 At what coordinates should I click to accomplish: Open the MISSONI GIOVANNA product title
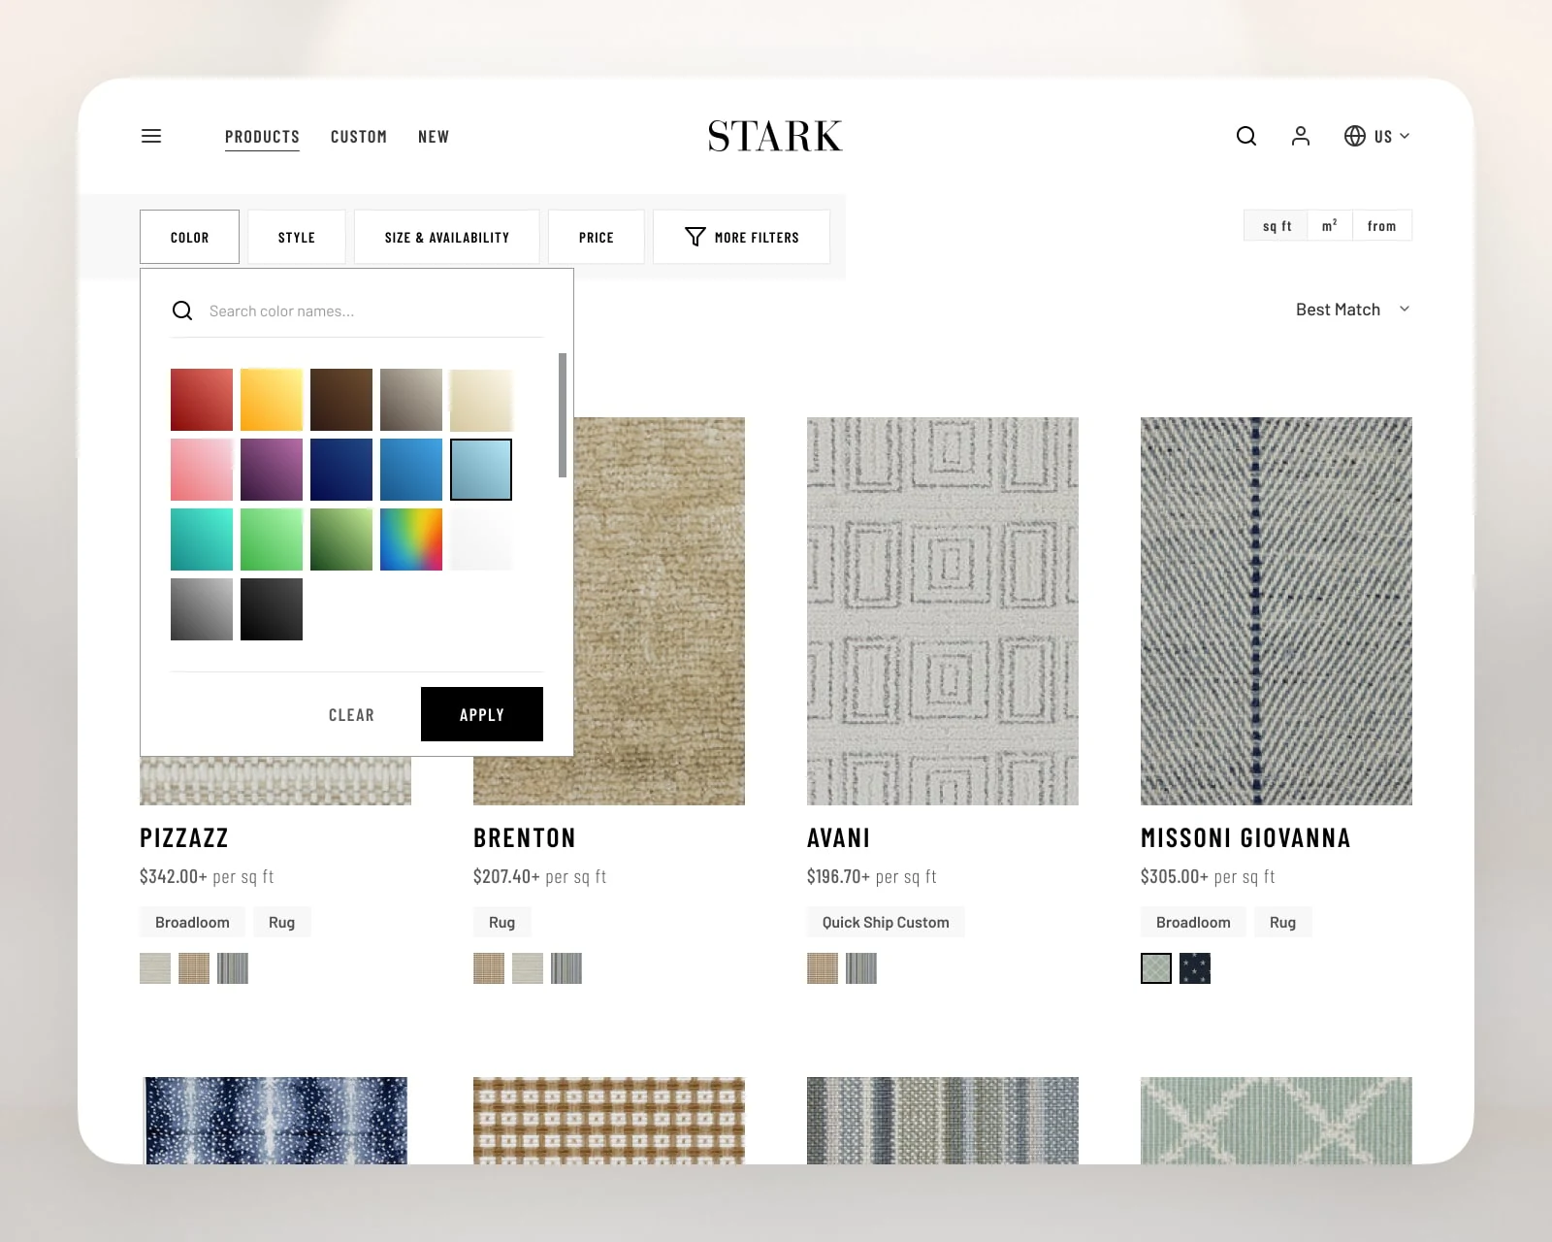[1245, 837]
